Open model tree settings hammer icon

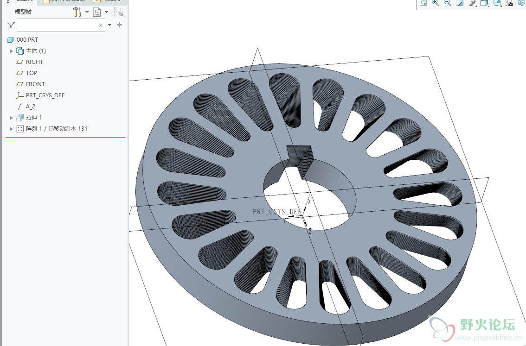click(x=77, y=12)
